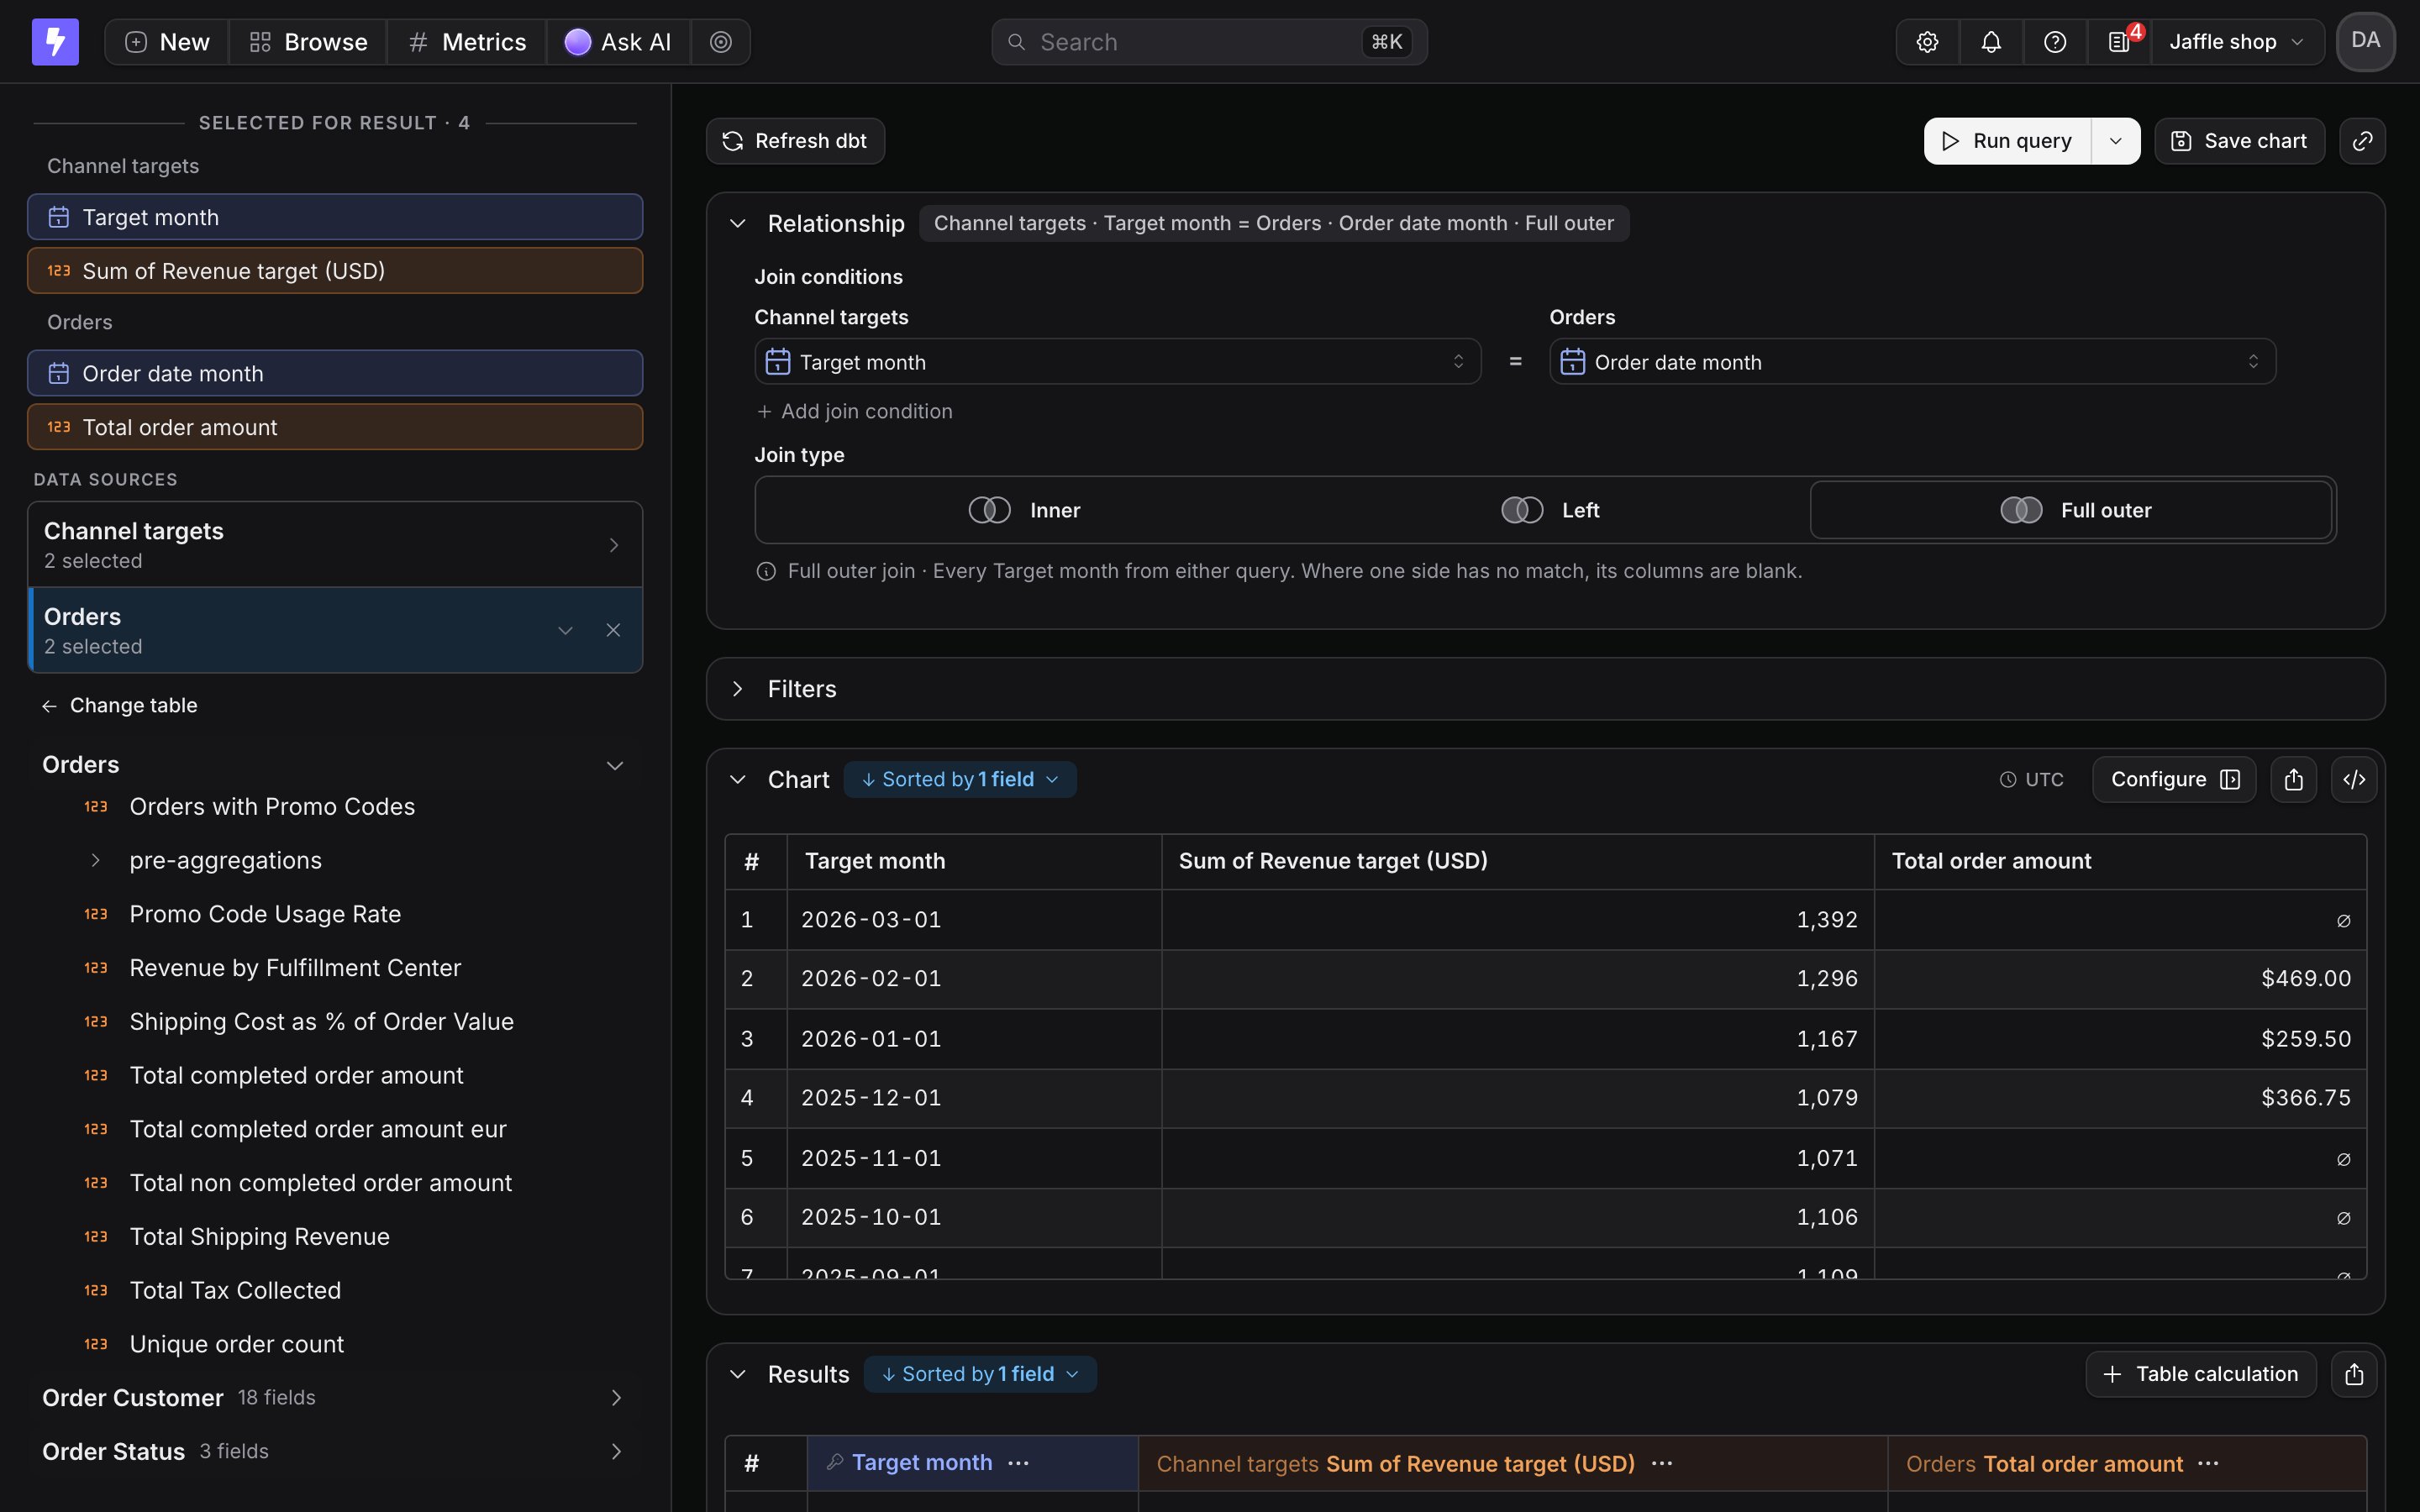The height and width of the screenshot is (1512, 2420).
Task: Open options for Sum of Revenue target column
Action: tap(1662, 1463)
